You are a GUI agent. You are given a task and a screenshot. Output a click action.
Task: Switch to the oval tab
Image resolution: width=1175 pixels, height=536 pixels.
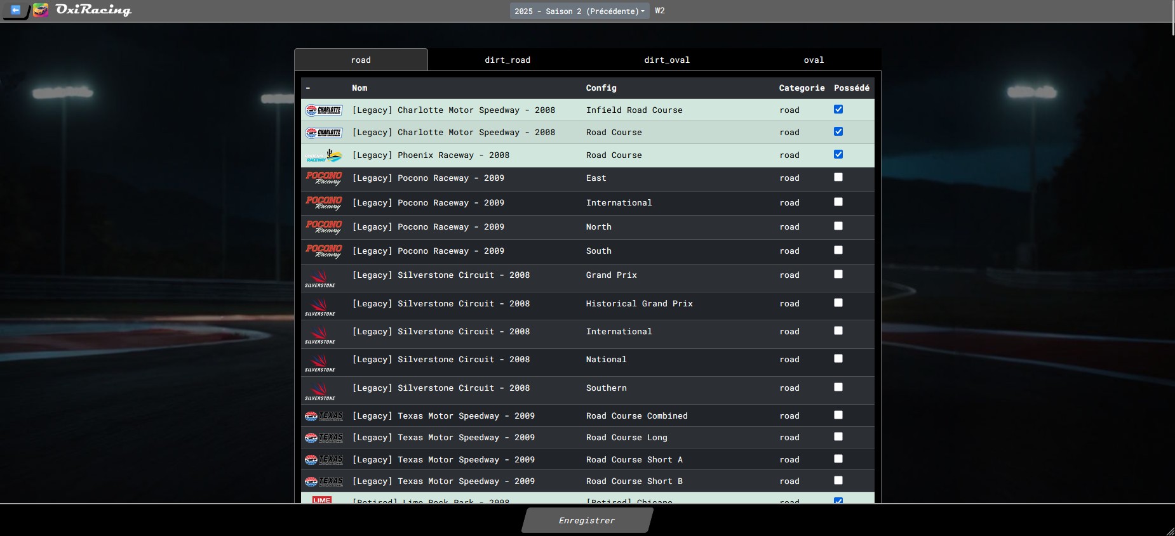pos(814,60)
